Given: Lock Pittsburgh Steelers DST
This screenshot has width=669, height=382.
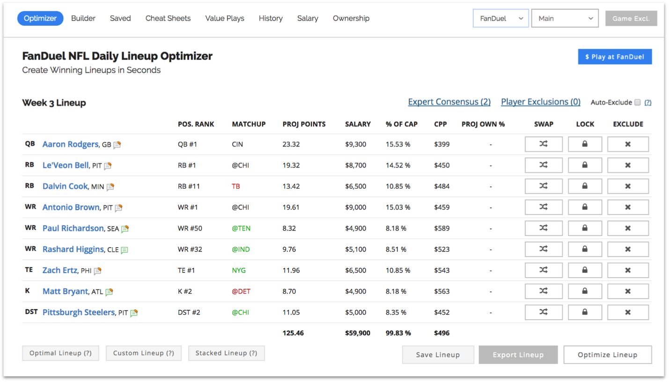Looking at the screenshot, I should coord(585,312).
